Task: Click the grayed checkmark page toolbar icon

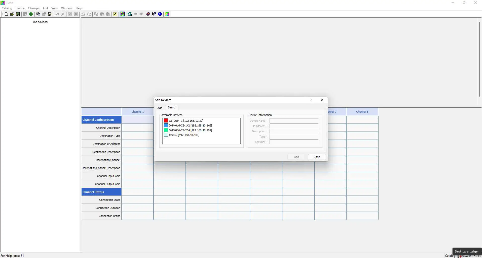Action: coord(25,14)
